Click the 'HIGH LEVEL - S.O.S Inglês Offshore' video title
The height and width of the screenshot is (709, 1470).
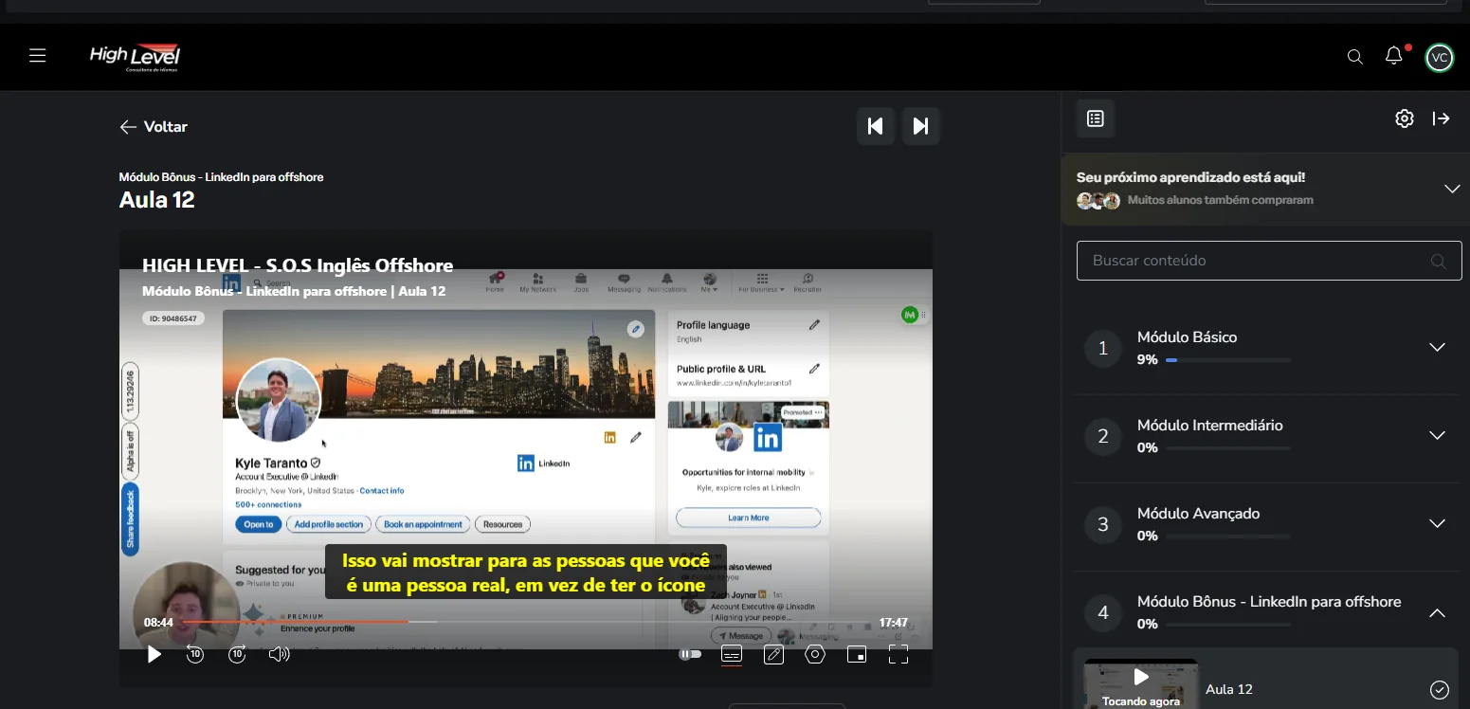coord(298,265)
